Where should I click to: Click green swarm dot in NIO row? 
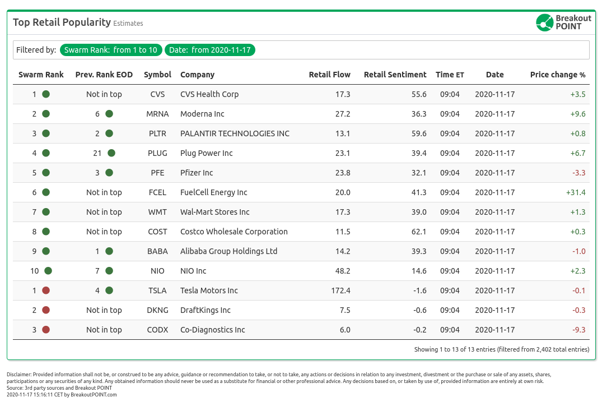coord(48,271)
